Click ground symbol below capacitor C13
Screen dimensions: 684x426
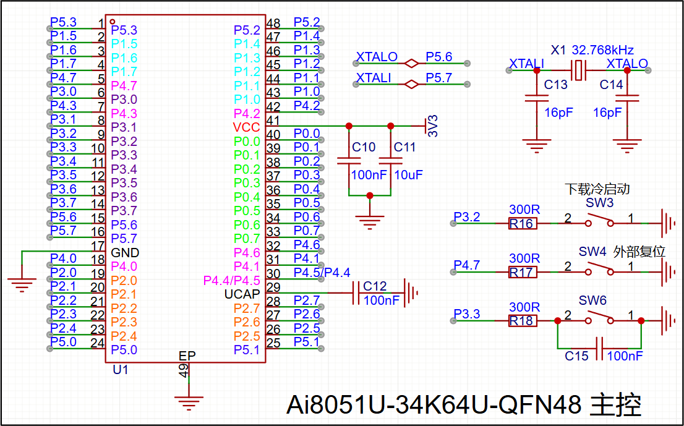pyautogui.click(x=537, y=146)
